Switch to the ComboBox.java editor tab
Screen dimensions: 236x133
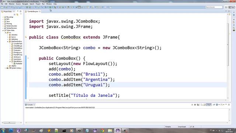coord(32,11)
